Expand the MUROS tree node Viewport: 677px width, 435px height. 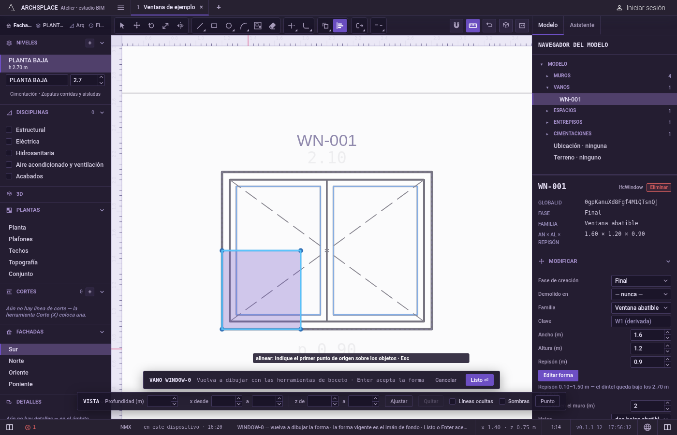tap(547, 76)
